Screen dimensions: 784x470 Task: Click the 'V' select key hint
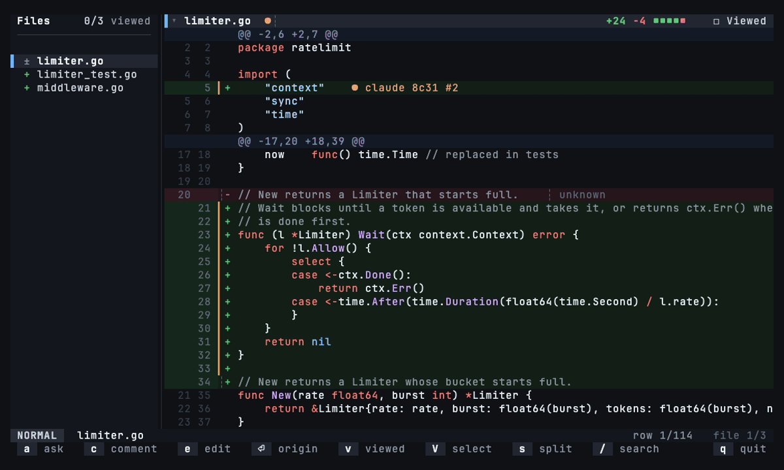tap(459, 449)
